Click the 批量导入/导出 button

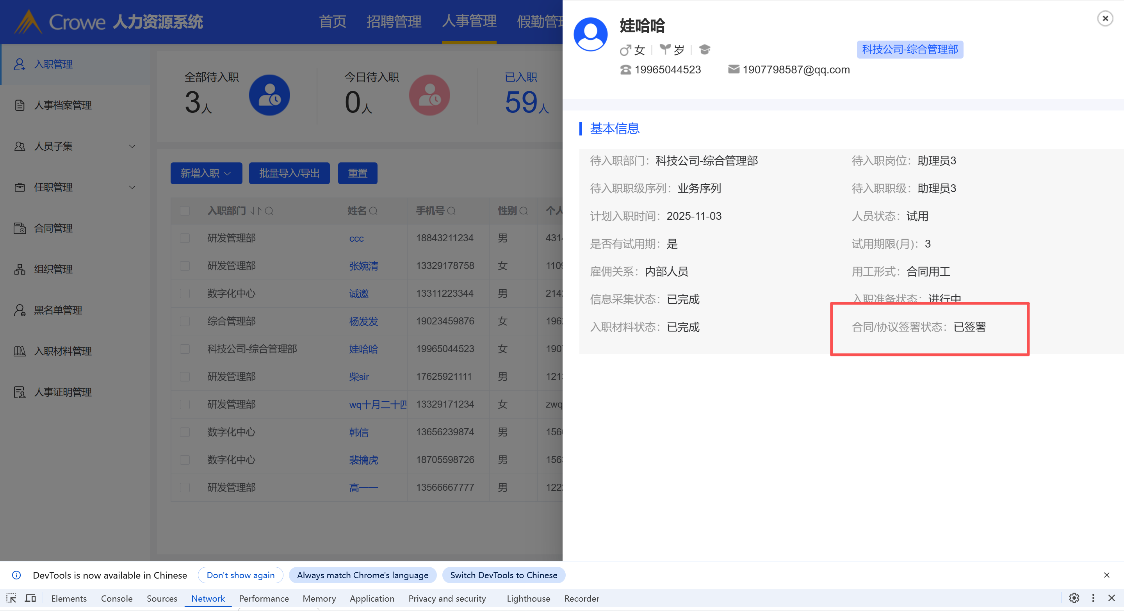289,173
